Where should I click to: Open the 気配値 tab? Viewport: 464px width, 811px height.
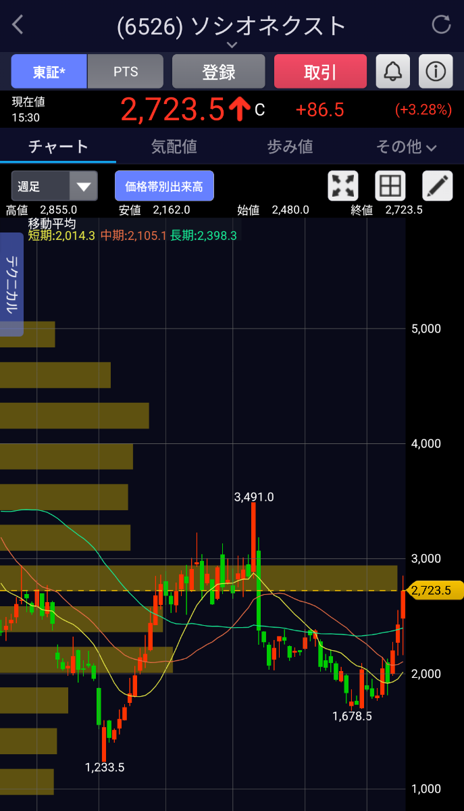click(x=174, y=147)
